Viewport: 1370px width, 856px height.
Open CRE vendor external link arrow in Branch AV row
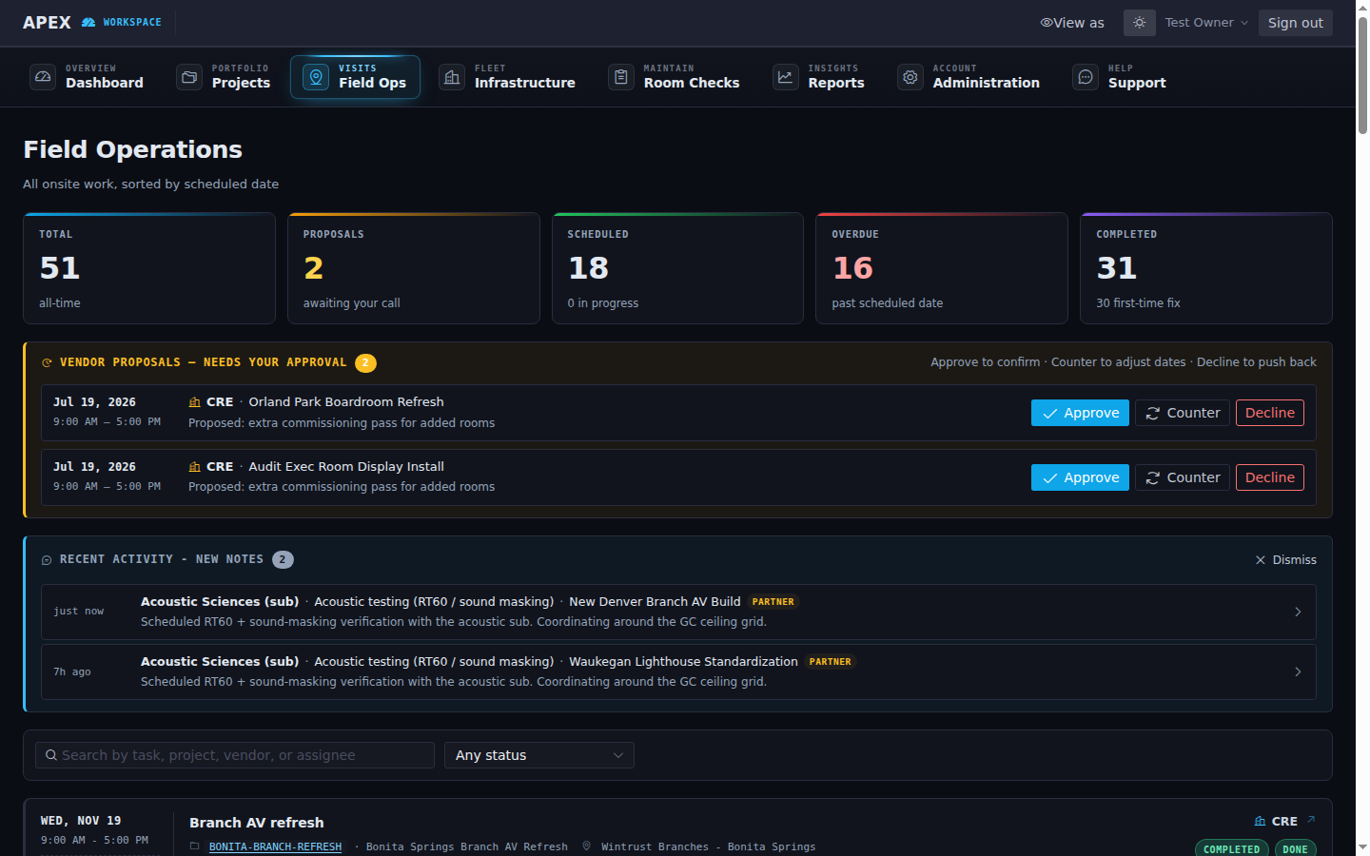click(x=1311, y=820)
